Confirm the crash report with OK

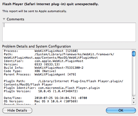point(121,110)
